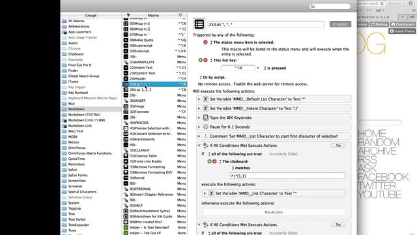Select the 93)Markdown for KM Guide macro

154,216
